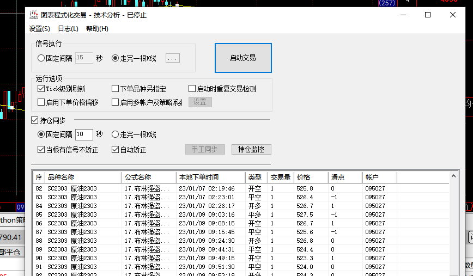Select order row 89 at 09:44:31

241,249
